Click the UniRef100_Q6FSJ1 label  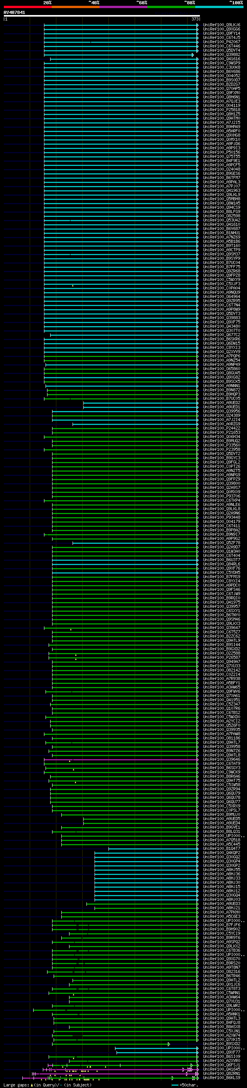click(222, 1065)
